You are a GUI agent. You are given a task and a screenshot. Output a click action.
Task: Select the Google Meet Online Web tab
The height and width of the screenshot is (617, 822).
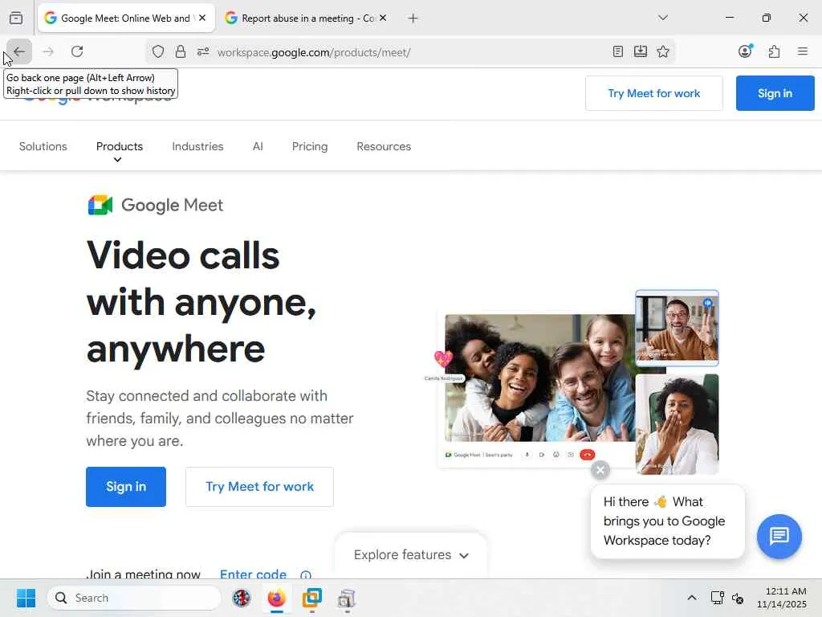tap(126, 18)
